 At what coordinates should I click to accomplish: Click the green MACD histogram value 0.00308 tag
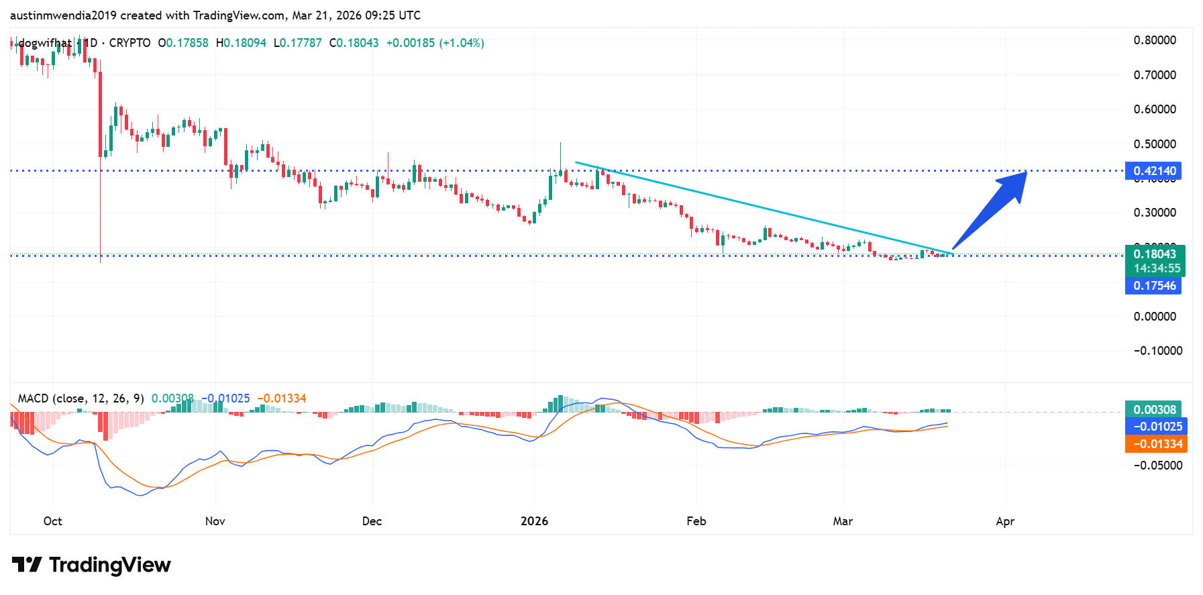click(x=1153, y=410)
